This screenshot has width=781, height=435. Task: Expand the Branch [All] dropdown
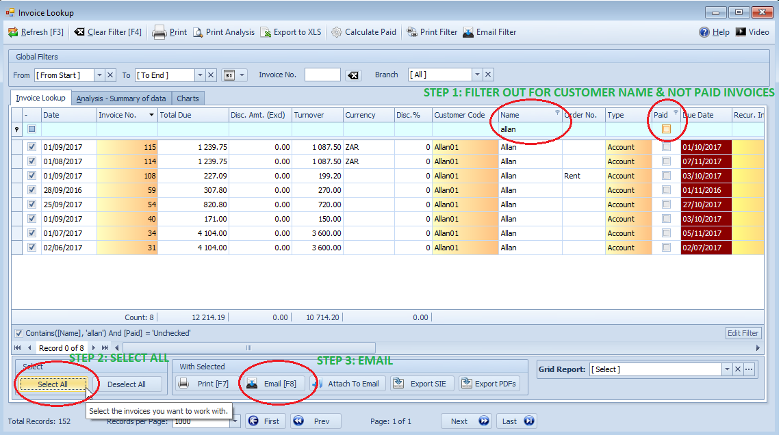477,75
